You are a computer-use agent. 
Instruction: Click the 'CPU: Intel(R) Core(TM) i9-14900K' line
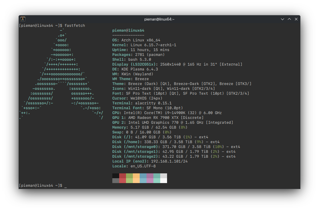(x=167, y=113)
